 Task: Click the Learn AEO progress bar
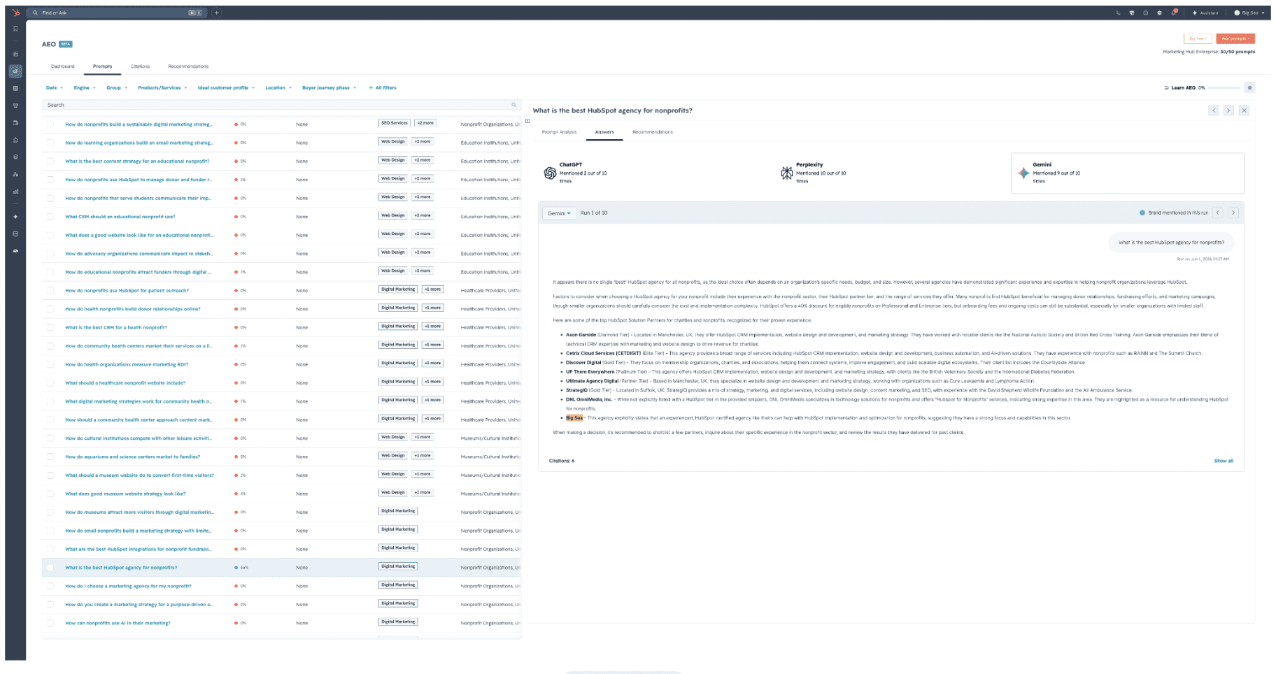1224,88
